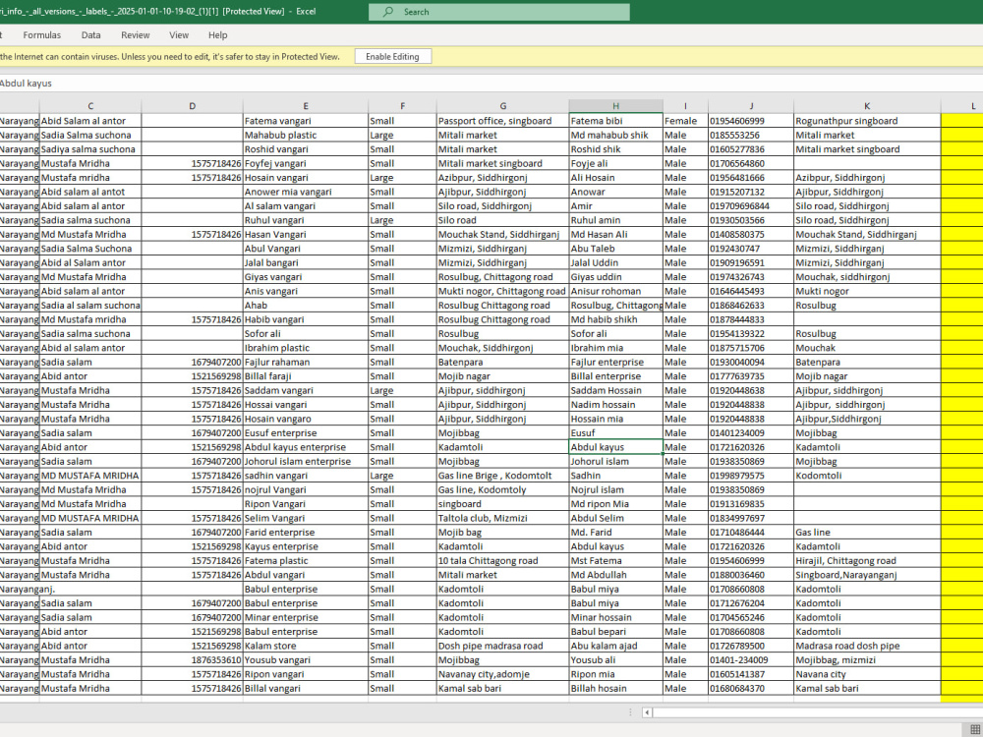Select the 'Female' gender cell
Screen dimensions: 983x737
pyautogui.click(x=685, y=121)
